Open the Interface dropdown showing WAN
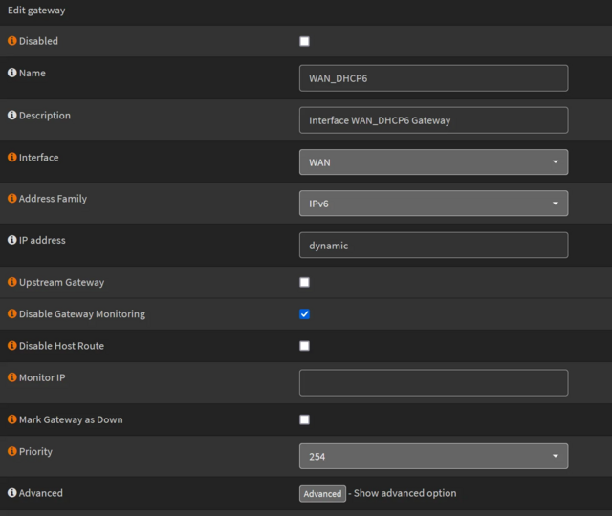 (x=433, y=161)
